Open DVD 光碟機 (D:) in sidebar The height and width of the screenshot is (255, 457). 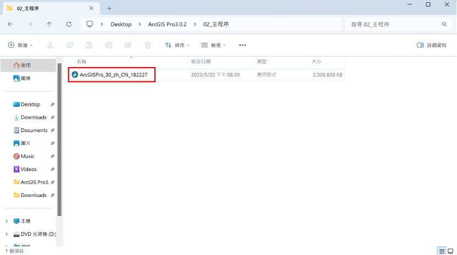(35, 234)
